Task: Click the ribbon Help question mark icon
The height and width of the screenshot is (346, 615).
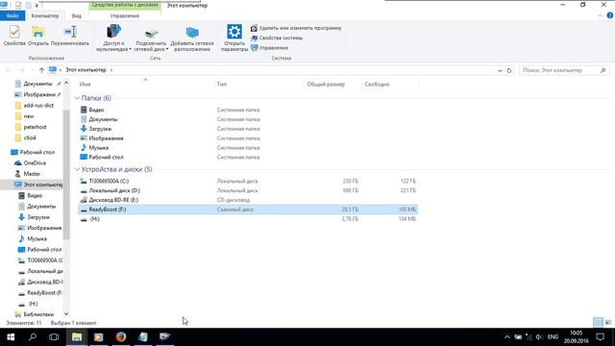Action: coord(609,15)
